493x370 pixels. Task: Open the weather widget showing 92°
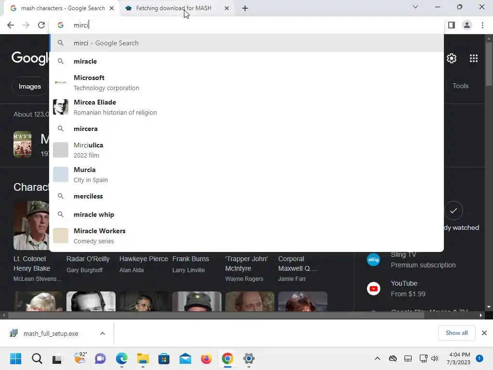coord(80,358)
